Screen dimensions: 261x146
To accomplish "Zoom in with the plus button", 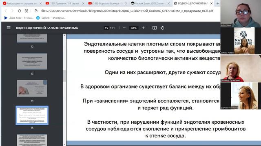I will click(x=143, y=28).
